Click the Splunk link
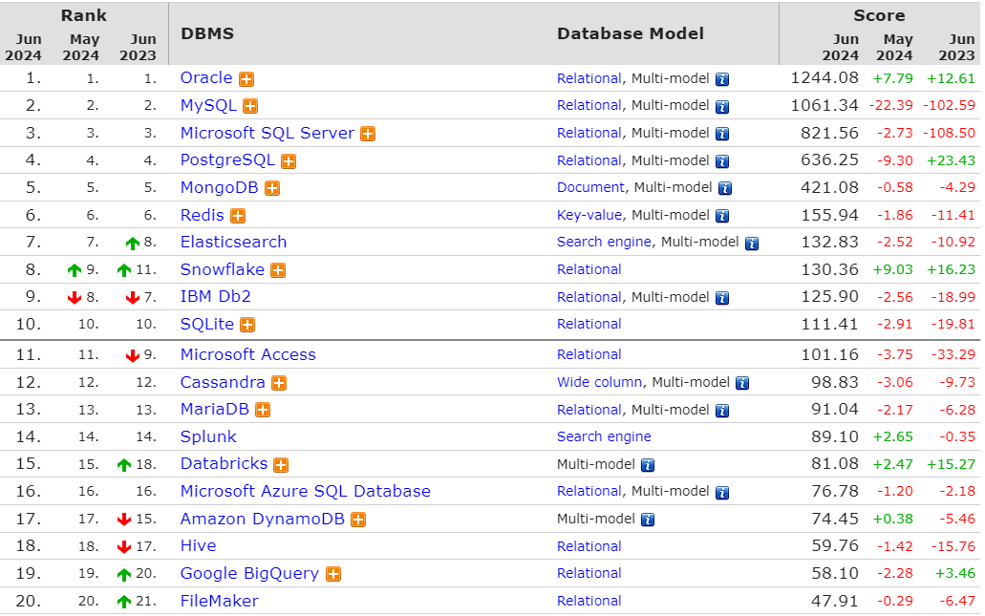The width and height of the screenshot is (985, 616). click(x=208, y=437)
